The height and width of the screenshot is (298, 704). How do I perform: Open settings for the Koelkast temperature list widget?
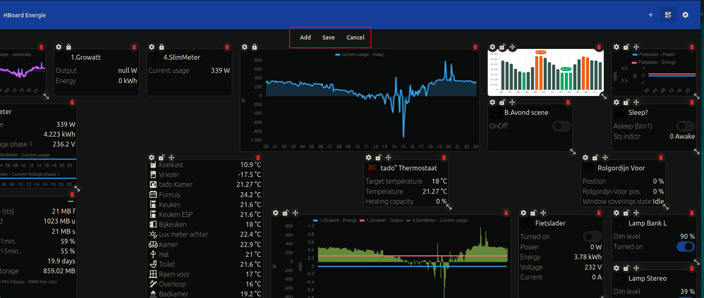point(151,158)
